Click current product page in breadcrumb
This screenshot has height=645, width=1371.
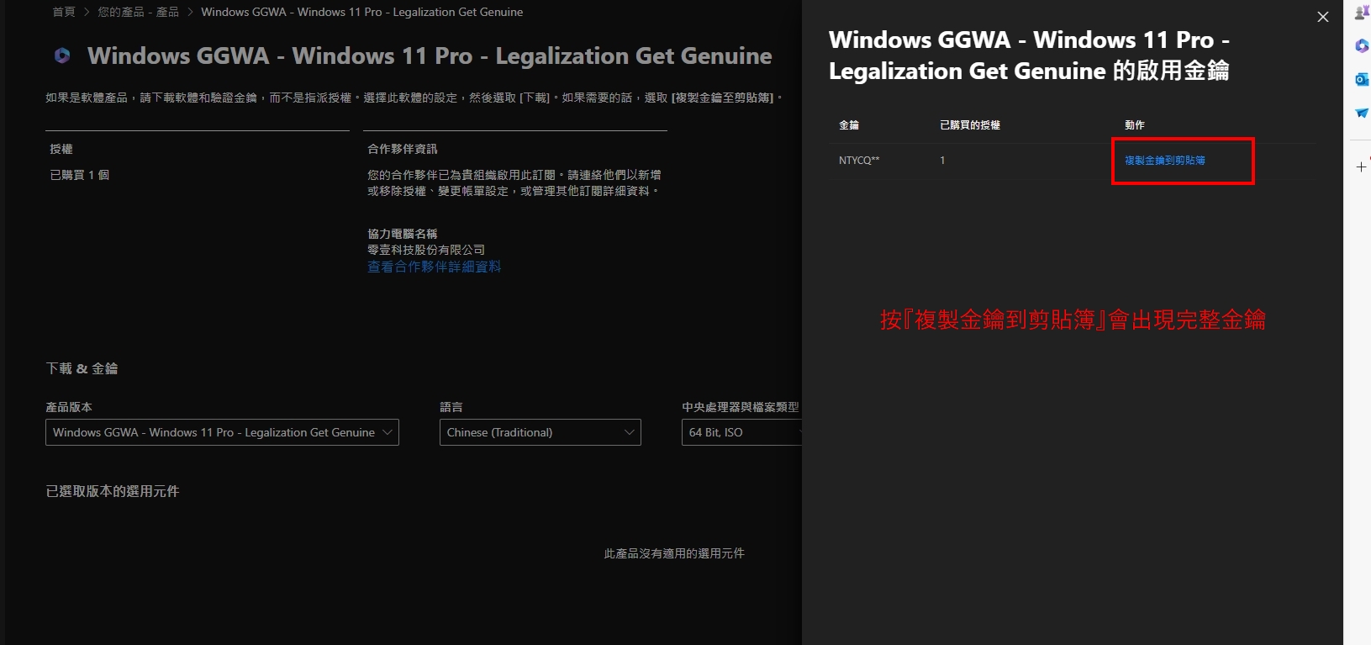(361, 12)
